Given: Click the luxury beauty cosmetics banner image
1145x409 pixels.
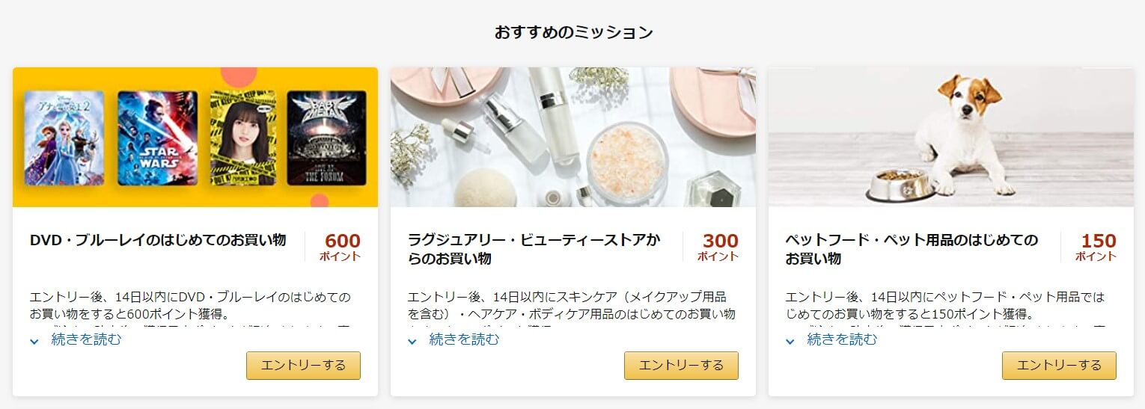Looking at the screenshot, I should 573,137.
